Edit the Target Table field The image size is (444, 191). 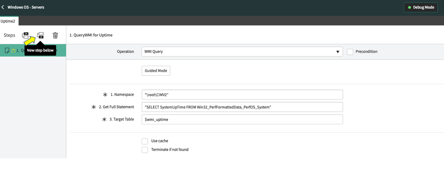(242, 119)
